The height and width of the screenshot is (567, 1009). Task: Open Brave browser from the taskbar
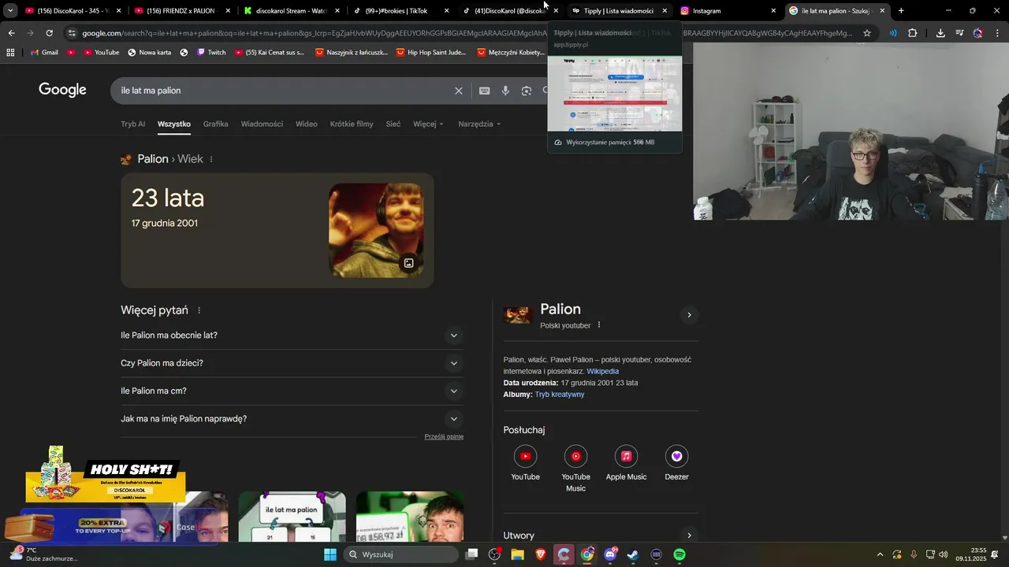(x=541, y=554)
